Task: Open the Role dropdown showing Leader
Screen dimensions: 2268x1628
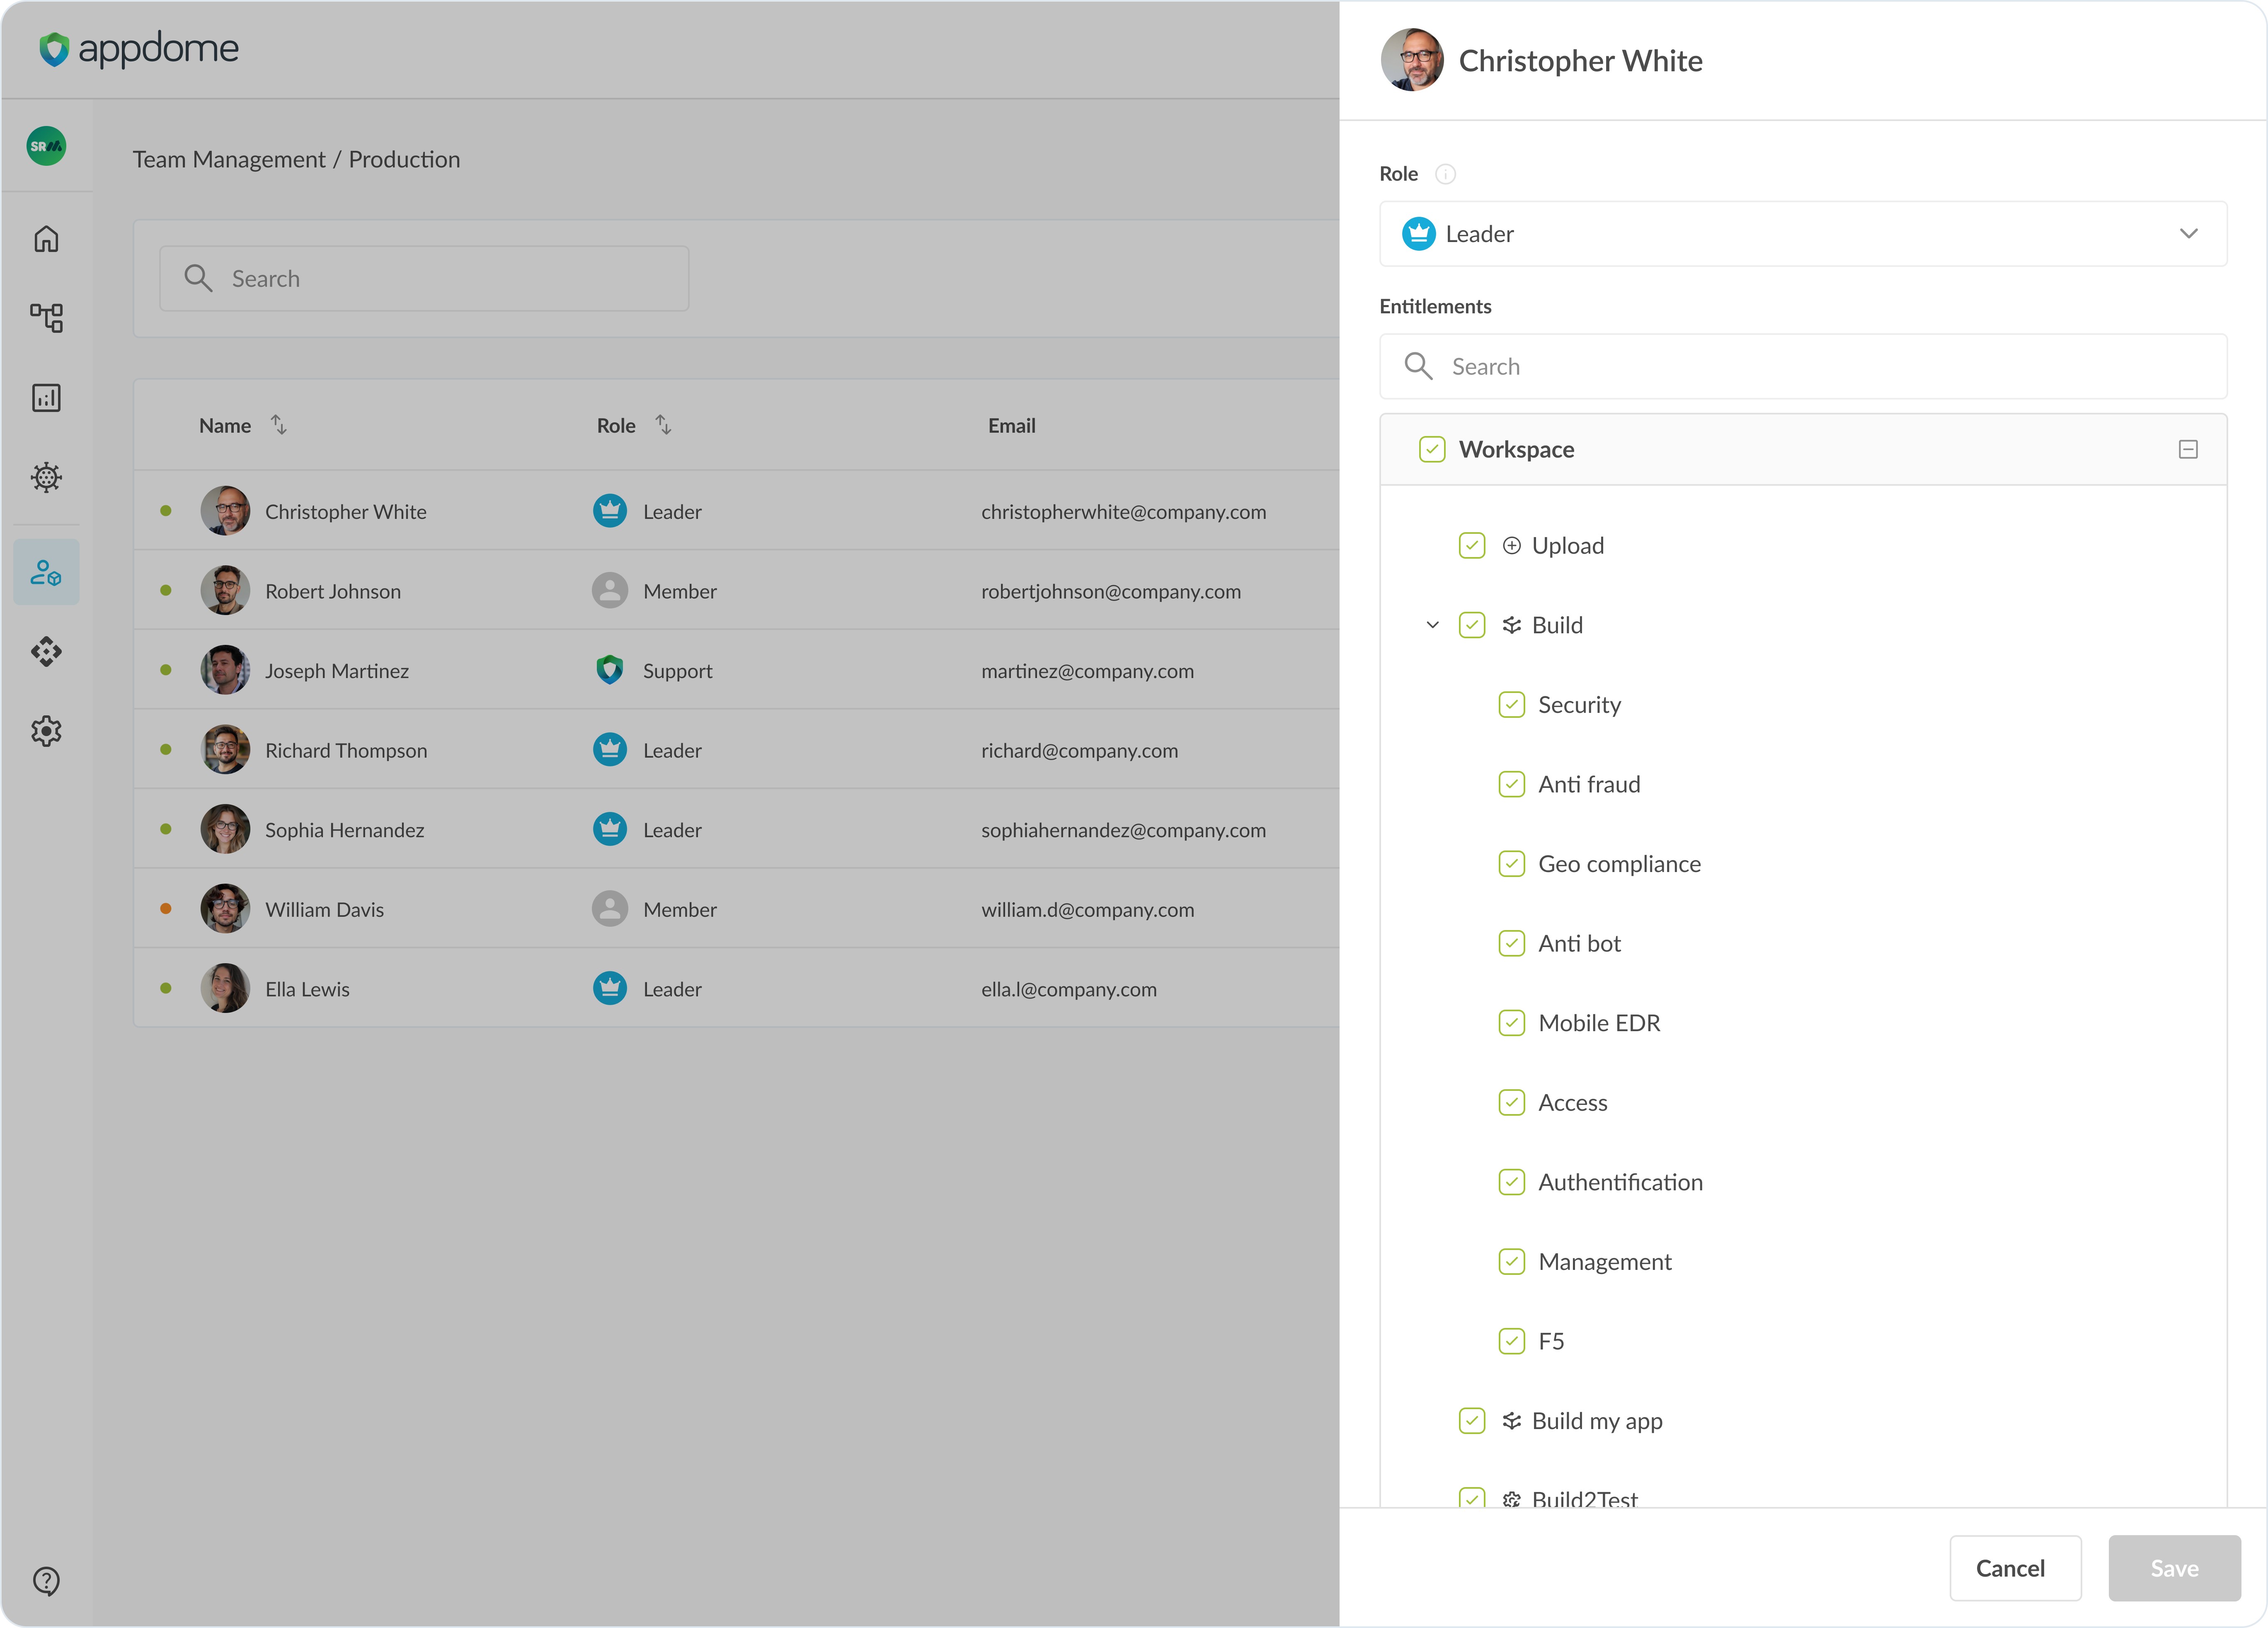Action: tap(1803, 234)
